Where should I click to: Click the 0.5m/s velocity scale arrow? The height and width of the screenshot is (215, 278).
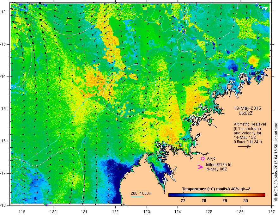(x=244, y=146)
